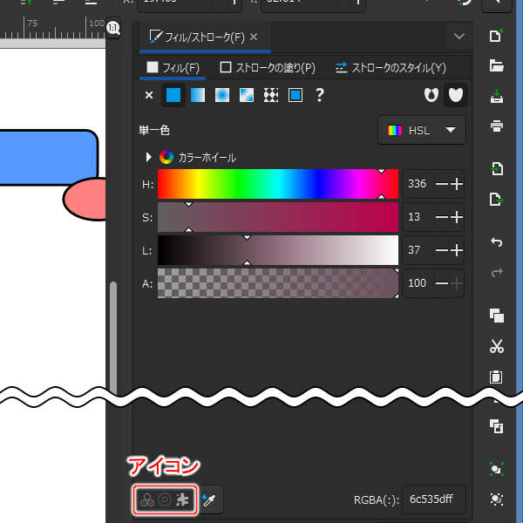
Task: Switch to the フィル(F) tab
Action: tap(173, 68)
